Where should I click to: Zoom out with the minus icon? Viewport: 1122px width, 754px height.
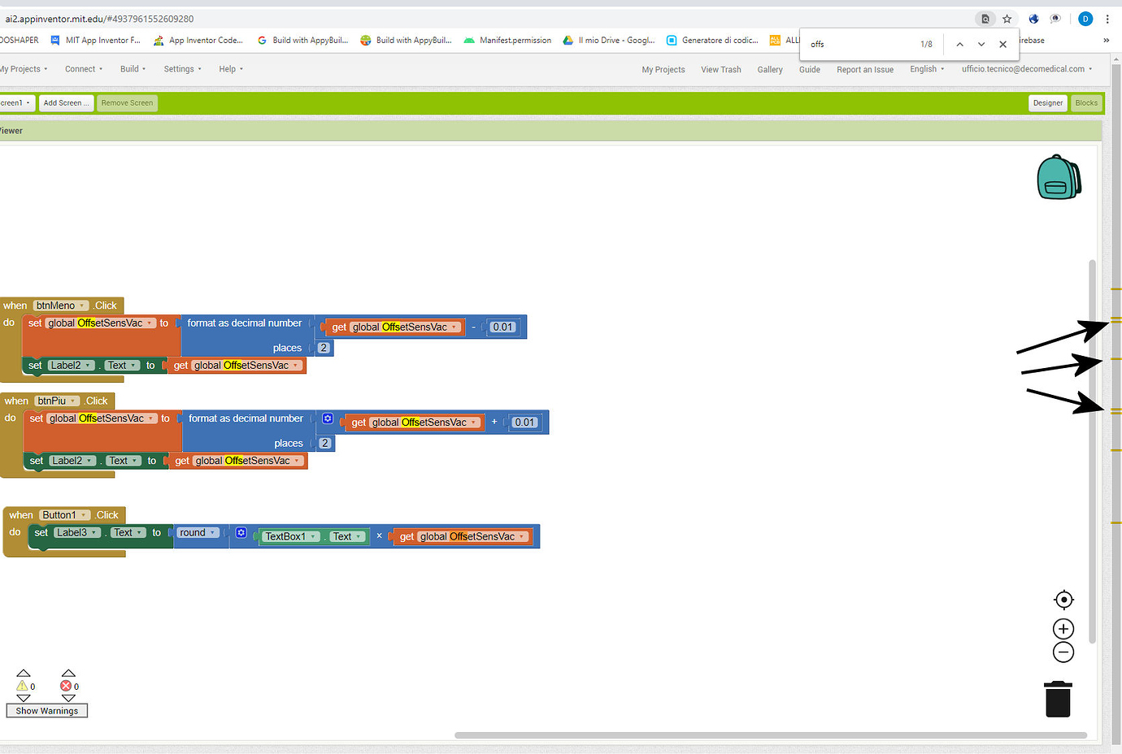1063,652
